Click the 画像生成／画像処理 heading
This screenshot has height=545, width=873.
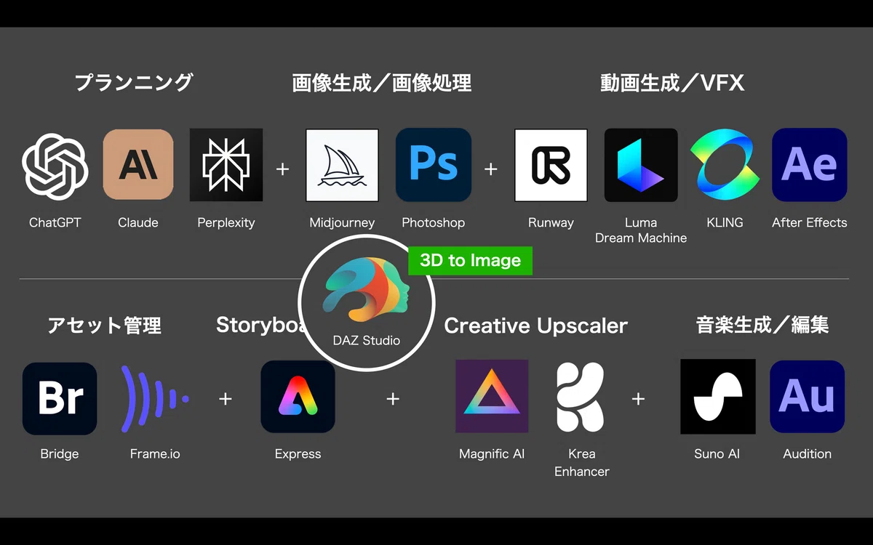(382, 83)
